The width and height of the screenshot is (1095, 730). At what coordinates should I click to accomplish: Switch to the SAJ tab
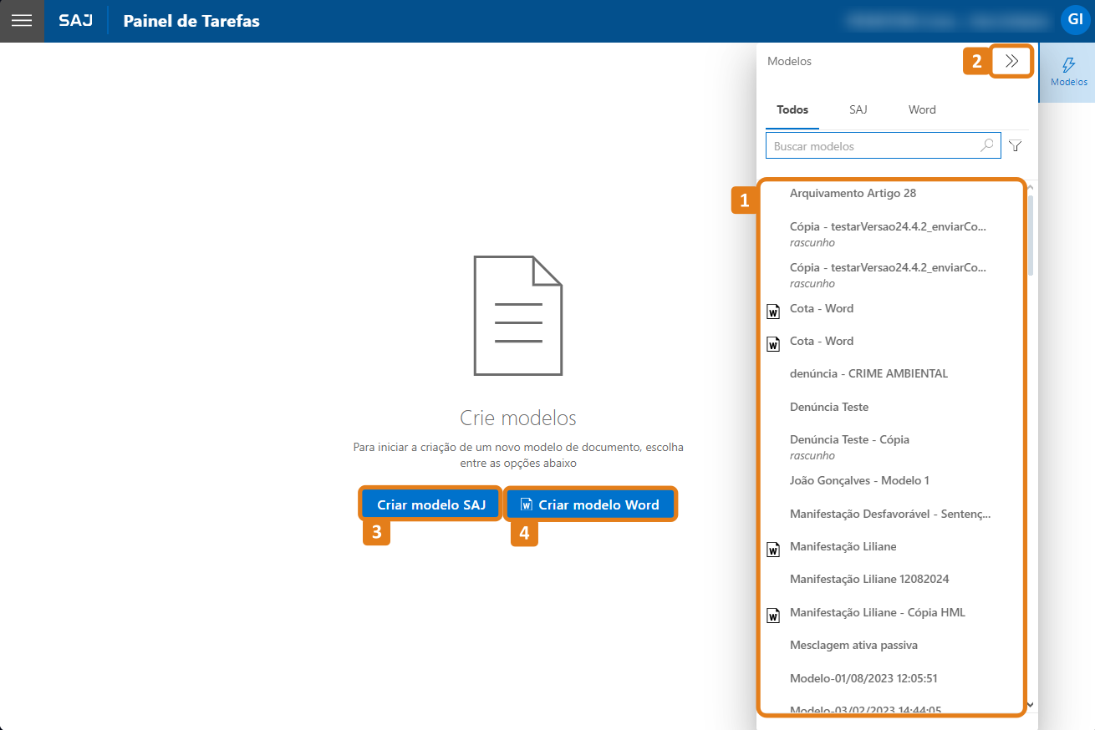[858, 109]
